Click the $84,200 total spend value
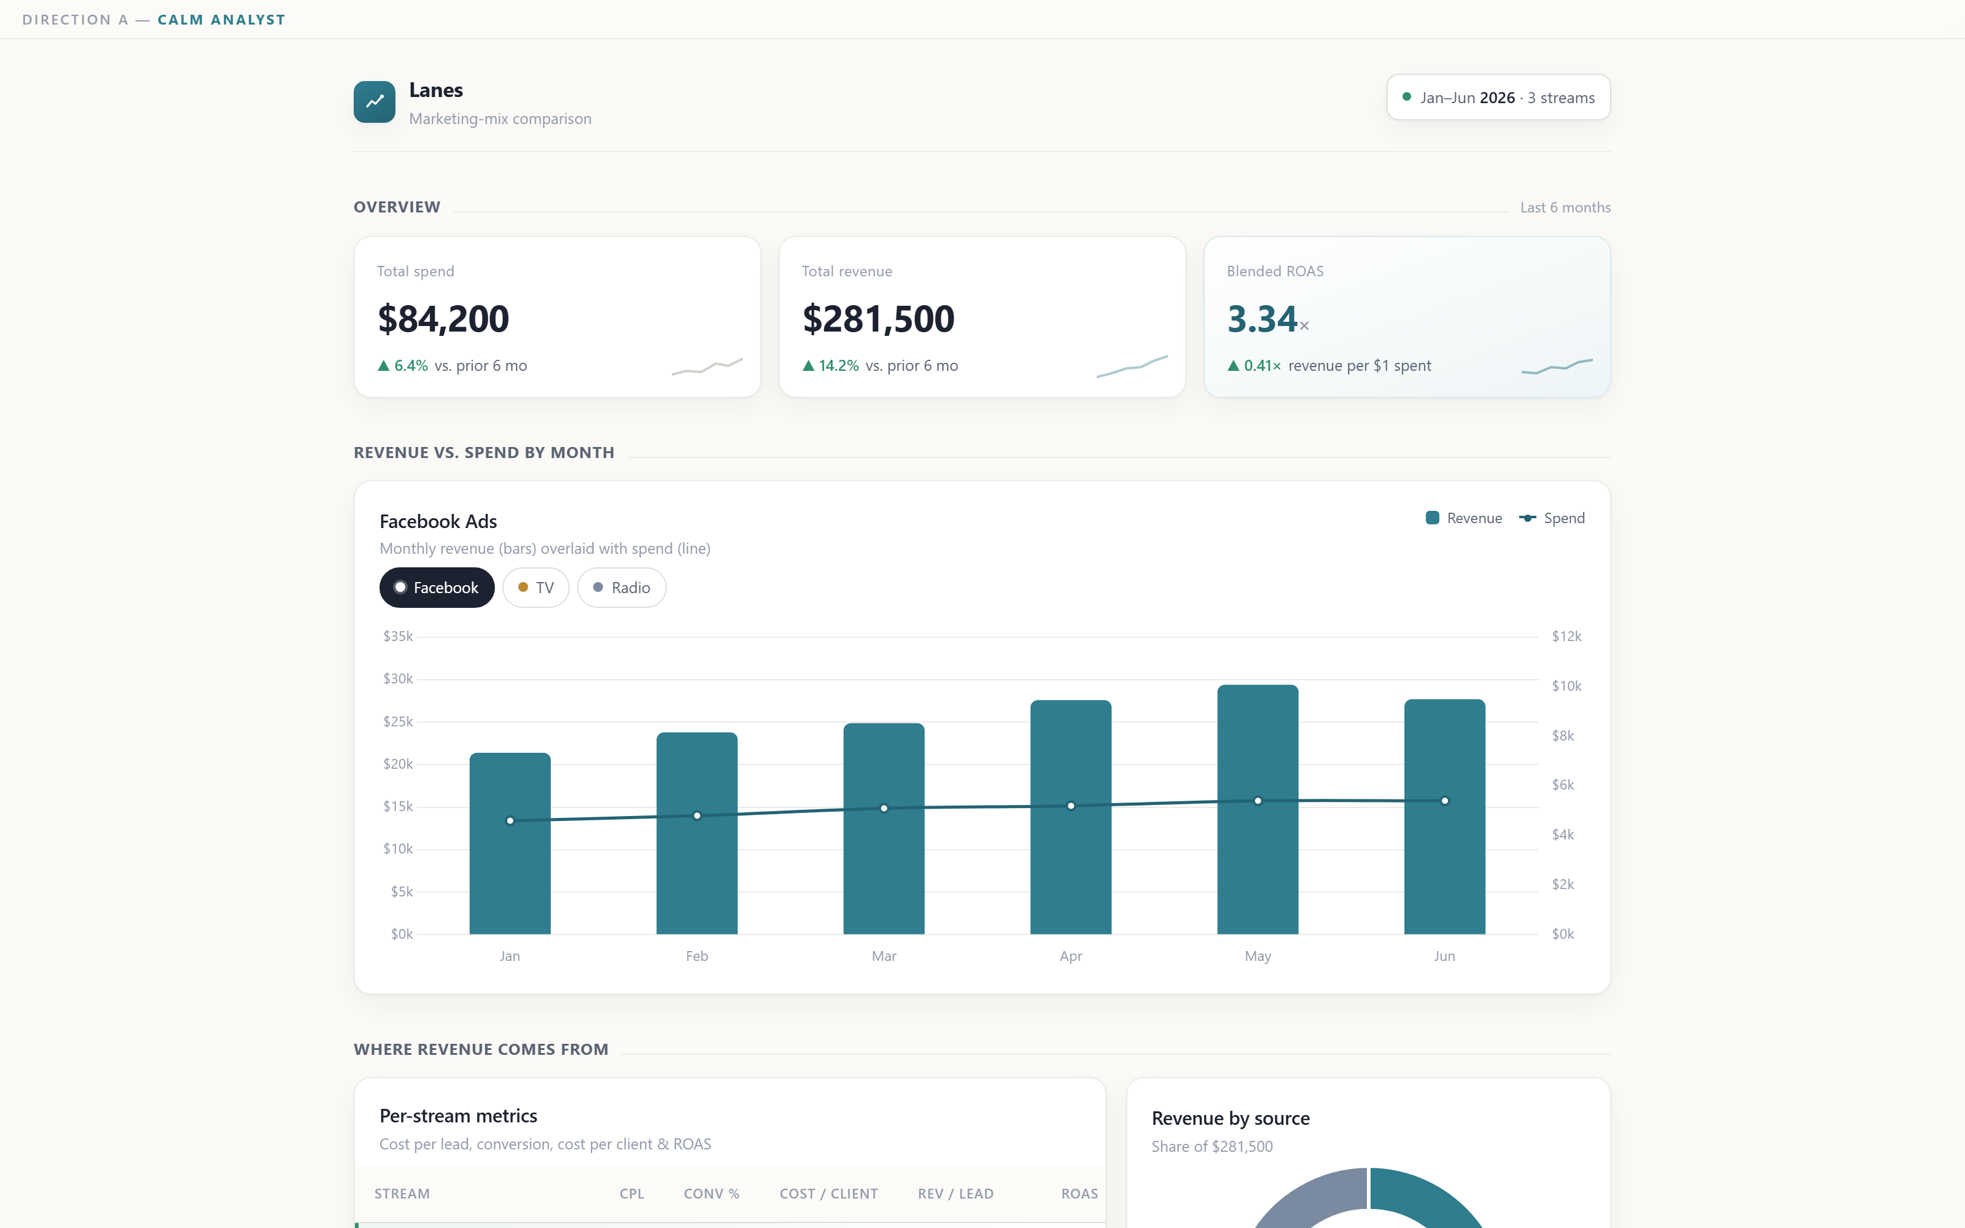The width and height of the screenshot is (1965, 1228). 443,319
